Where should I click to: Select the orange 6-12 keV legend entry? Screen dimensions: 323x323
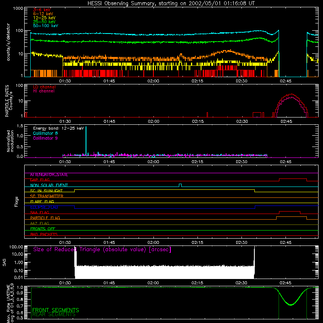tap(43, 14)
